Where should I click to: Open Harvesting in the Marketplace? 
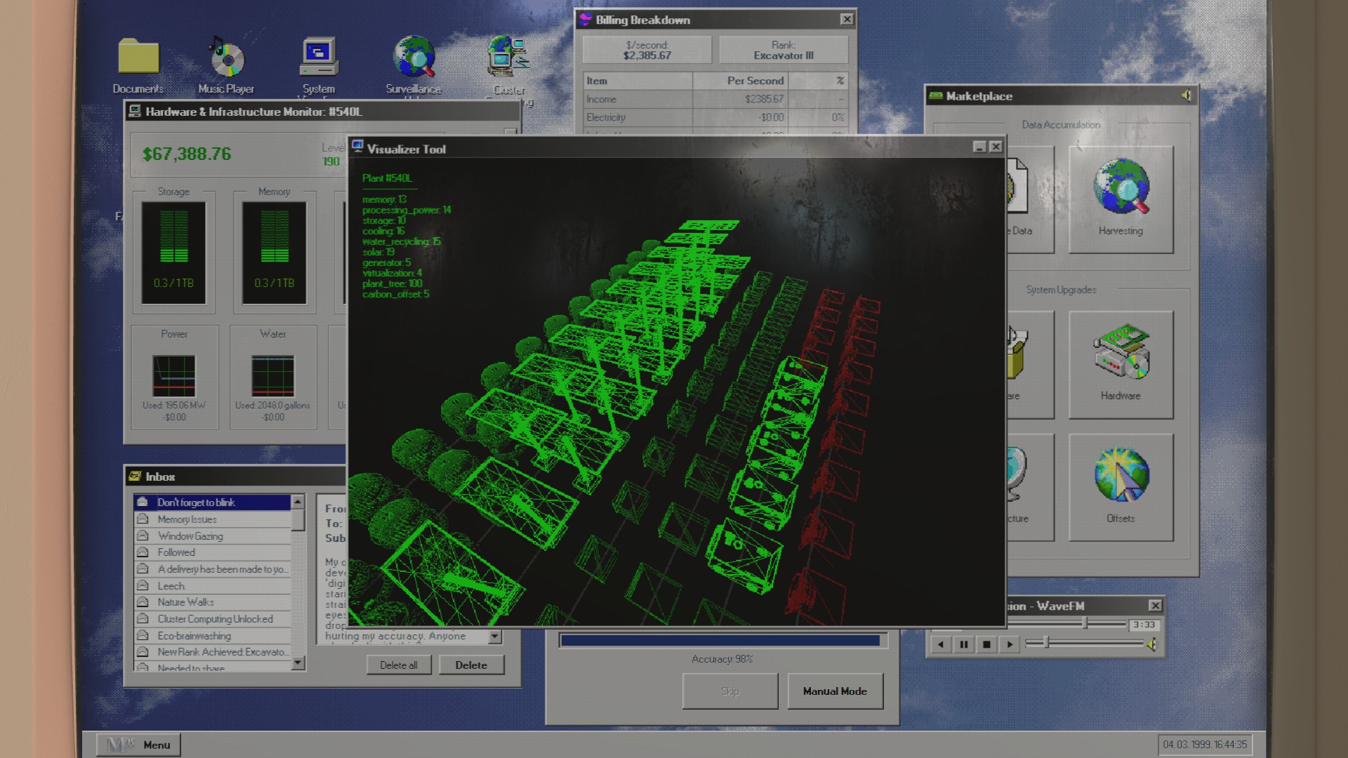click(1121, 199)
